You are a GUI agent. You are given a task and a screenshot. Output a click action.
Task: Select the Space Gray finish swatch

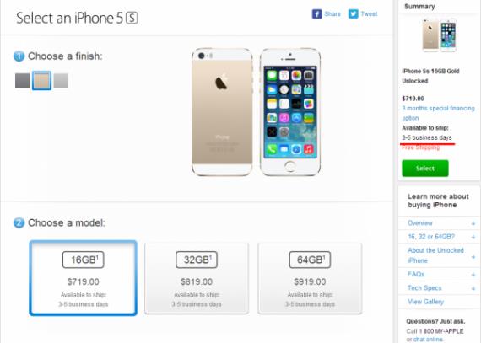23,81
